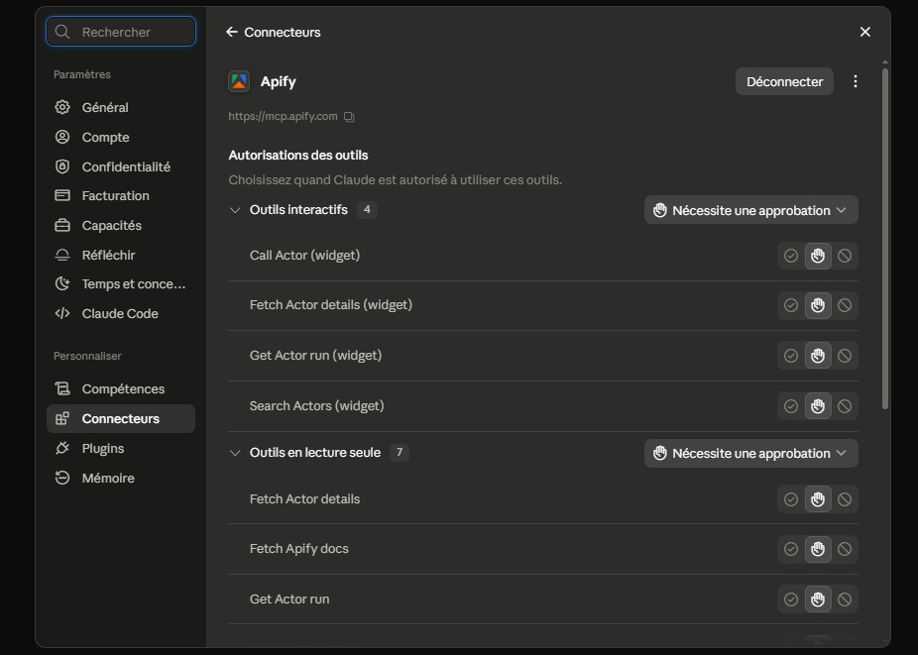The height and width of the screenshot is (655, 918).
Task: Block Search Actors (widget)
Action: pos(845,406)
